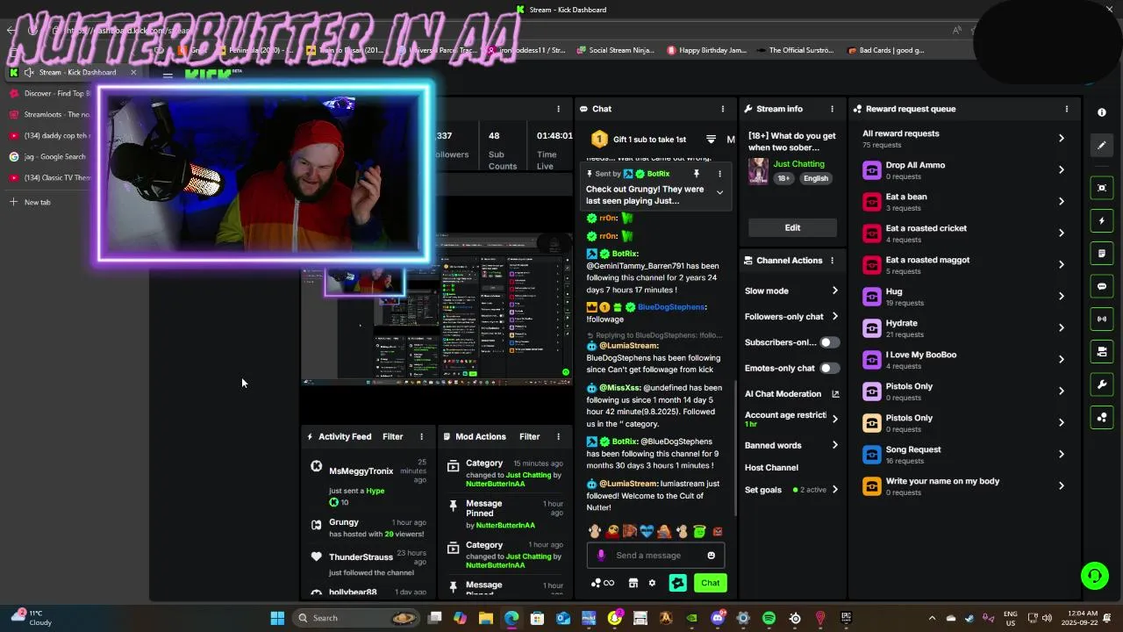
Task: Open the Just Chatting category link in Stream info
Action: tap(798, 164)
